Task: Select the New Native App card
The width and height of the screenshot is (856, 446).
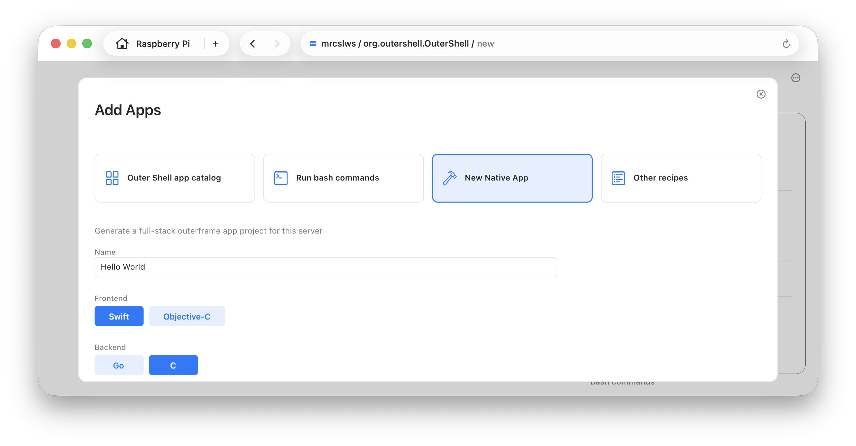Action: [512, 178]
